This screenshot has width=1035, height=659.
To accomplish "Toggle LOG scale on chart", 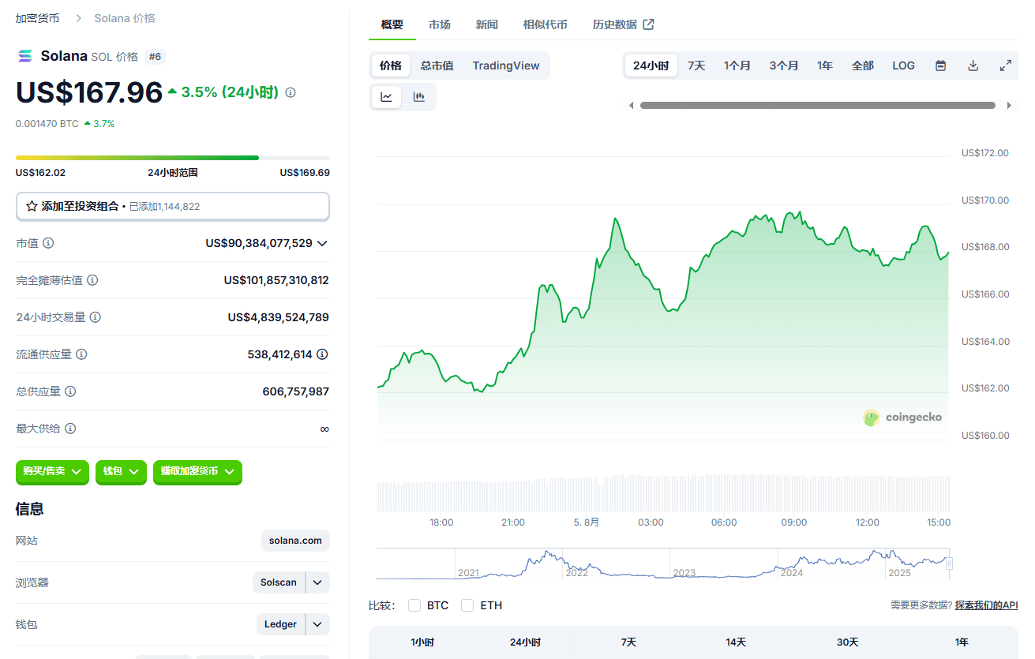I will 903,66.
